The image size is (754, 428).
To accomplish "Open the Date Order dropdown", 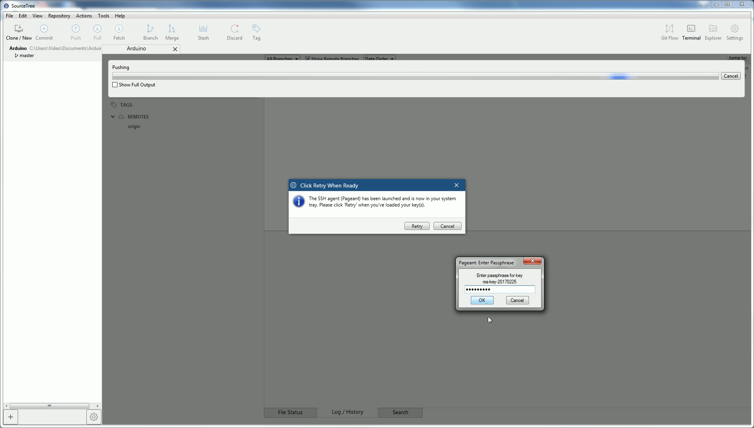I will [x=379, y=59].
